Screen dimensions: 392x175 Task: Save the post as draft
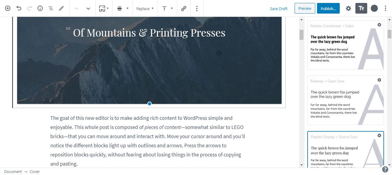coord(279,8)
